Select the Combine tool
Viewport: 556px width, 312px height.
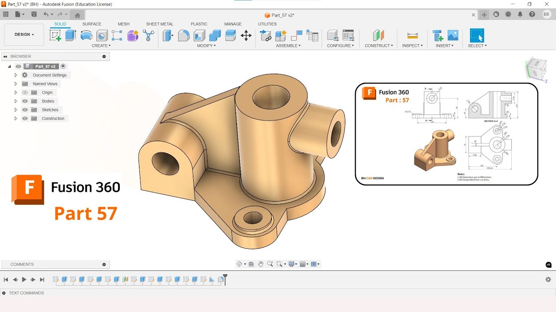215,36
